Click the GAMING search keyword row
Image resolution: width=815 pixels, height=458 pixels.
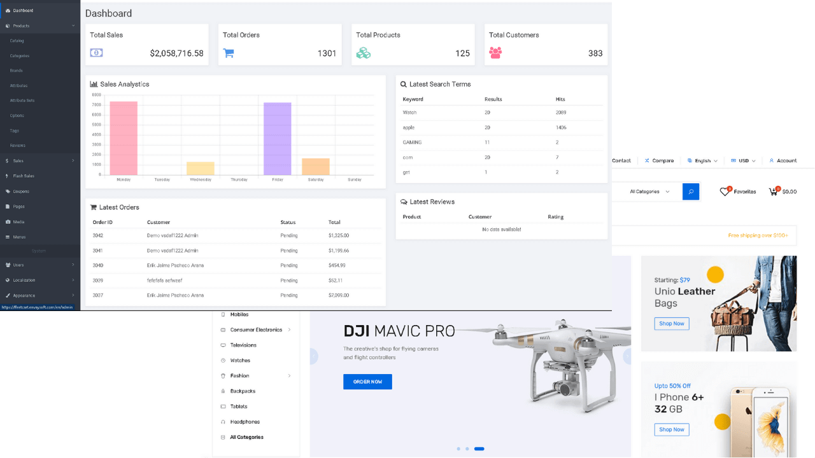coord(502,142)
